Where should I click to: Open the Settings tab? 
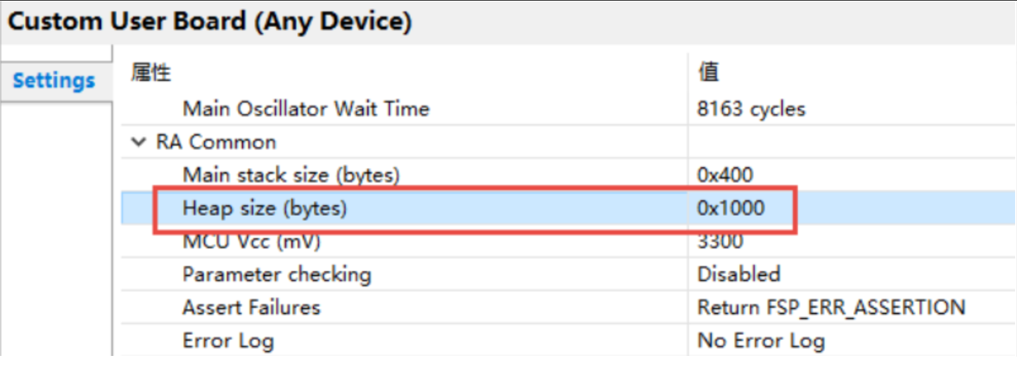click(54, 80)
